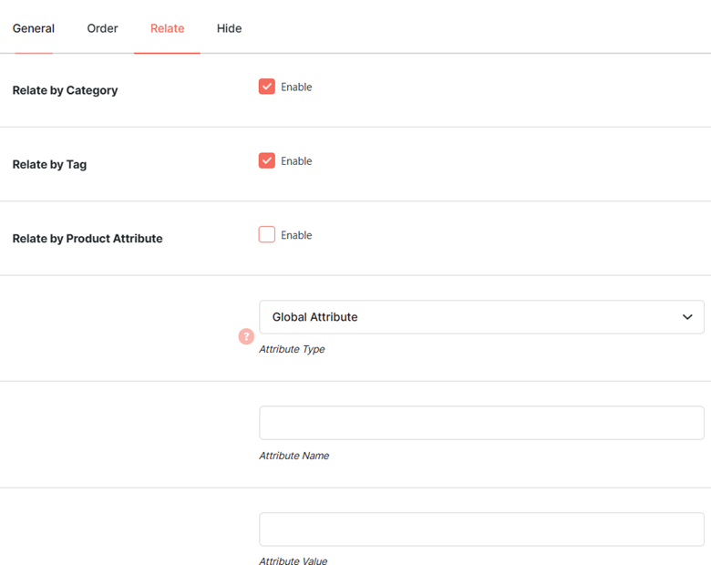Uncheck the Relate by Tag checkbox
This screenshot has width=711, height=565.
266,160
